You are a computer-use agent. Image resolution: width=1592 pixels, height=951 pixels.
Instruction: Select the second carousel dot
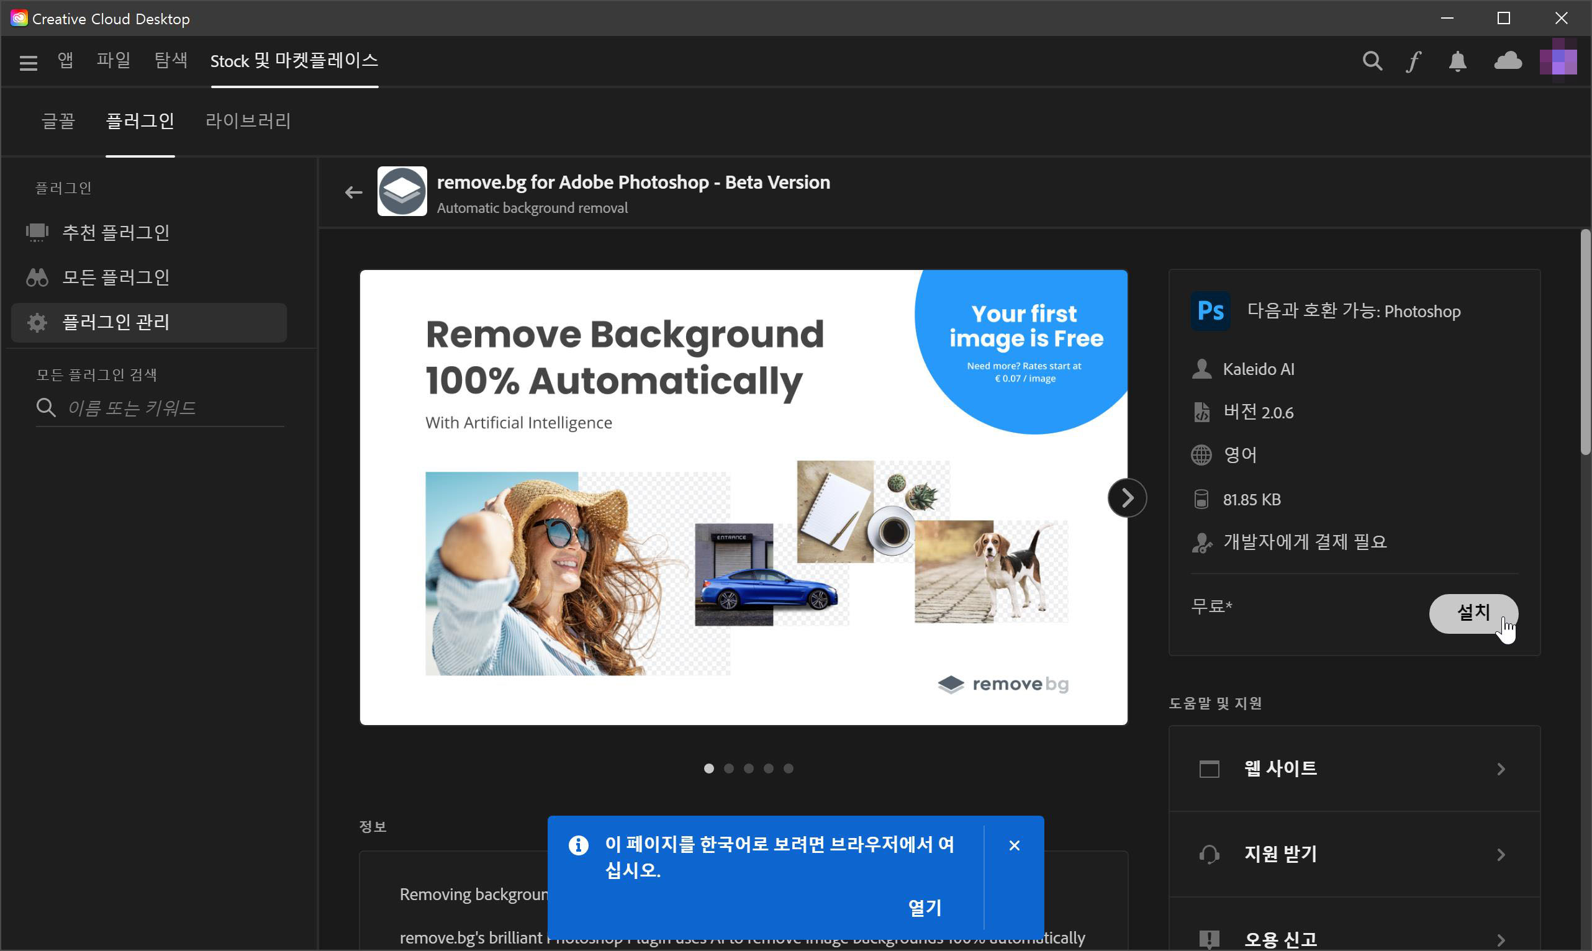(729, 768)
